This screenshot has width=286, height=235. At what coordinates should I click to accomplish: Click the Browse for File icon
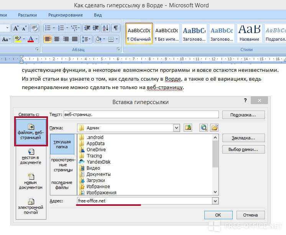[214, 127]
